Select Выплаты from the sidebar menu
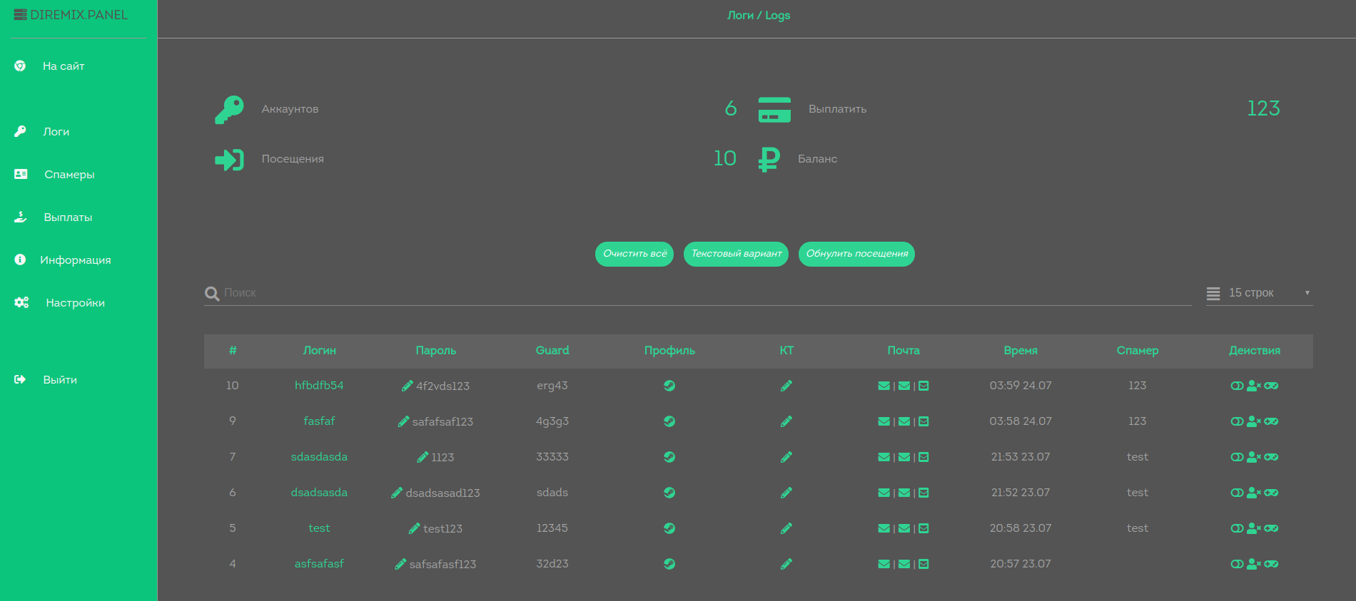 point(68,217)
